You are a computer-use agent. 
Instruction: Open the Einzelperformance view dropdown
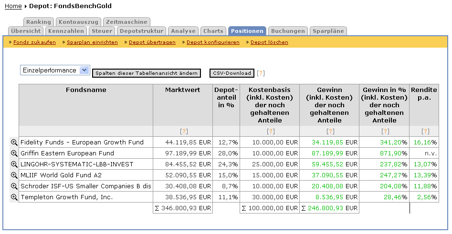pyautogui.click(x=55, y=70)
